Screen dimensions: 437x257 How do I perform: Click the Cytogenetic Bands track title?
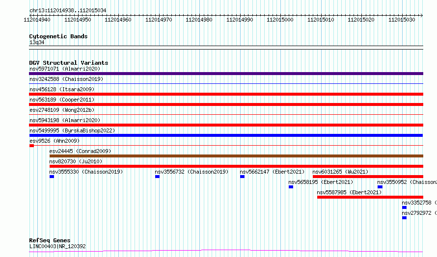click(x=58, y=36)
